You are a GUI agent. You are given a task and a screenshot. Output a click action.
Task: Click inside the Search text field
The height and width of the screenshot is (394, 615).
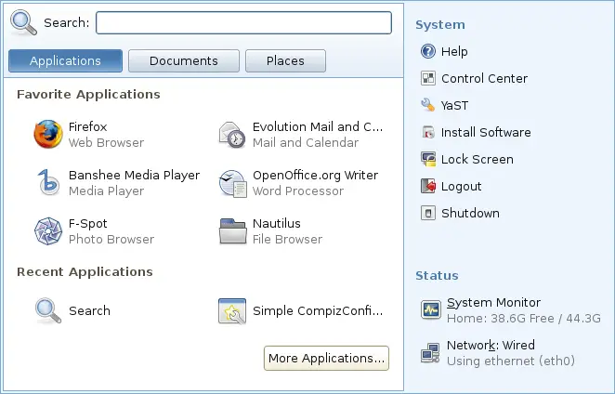pos(243,22)
